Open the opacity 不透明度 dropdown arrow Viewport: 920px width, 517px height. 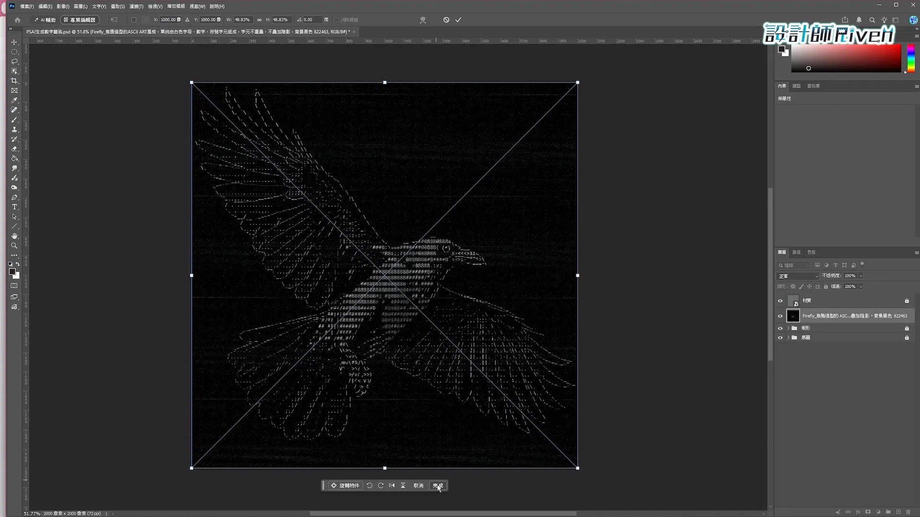click(x=861, y=276)
